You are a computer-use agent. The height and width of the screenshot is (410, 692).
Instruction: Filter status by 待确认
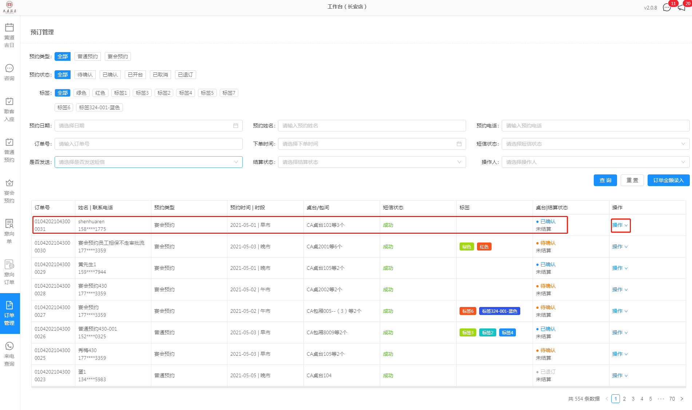click(x=85, y=75)
